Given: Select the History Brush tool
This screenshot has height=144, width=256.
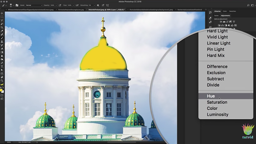Looking at the screenshot, I should click(x=2, y=45).
